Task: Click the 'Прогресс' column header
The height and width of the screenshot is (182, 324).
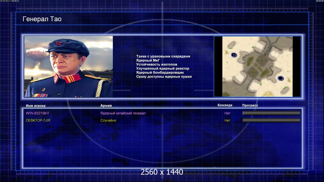Action: 250,105
